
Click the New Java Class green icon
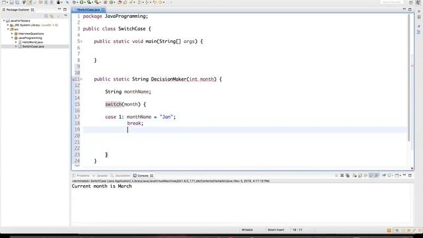pos(111,3)
